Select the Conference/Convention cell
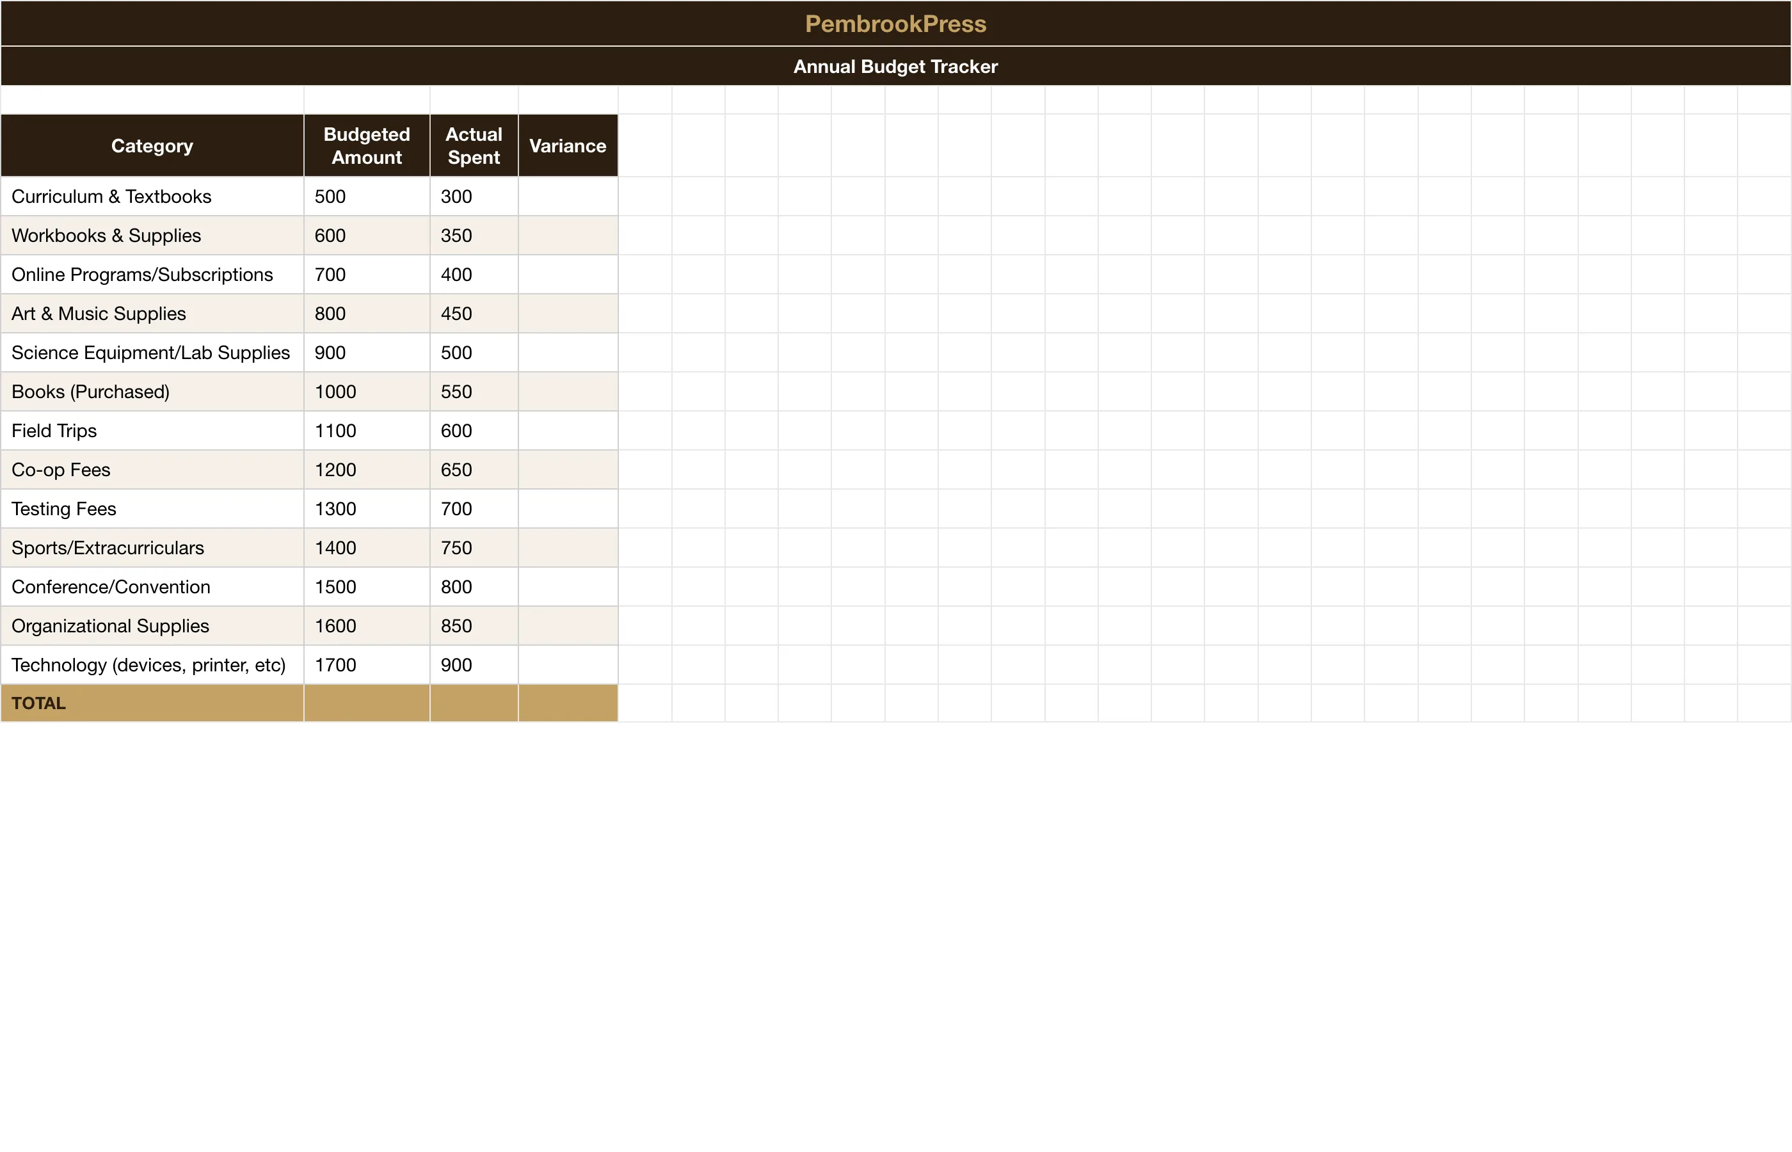The image size is (1792, 1152). tap(152, 586)
